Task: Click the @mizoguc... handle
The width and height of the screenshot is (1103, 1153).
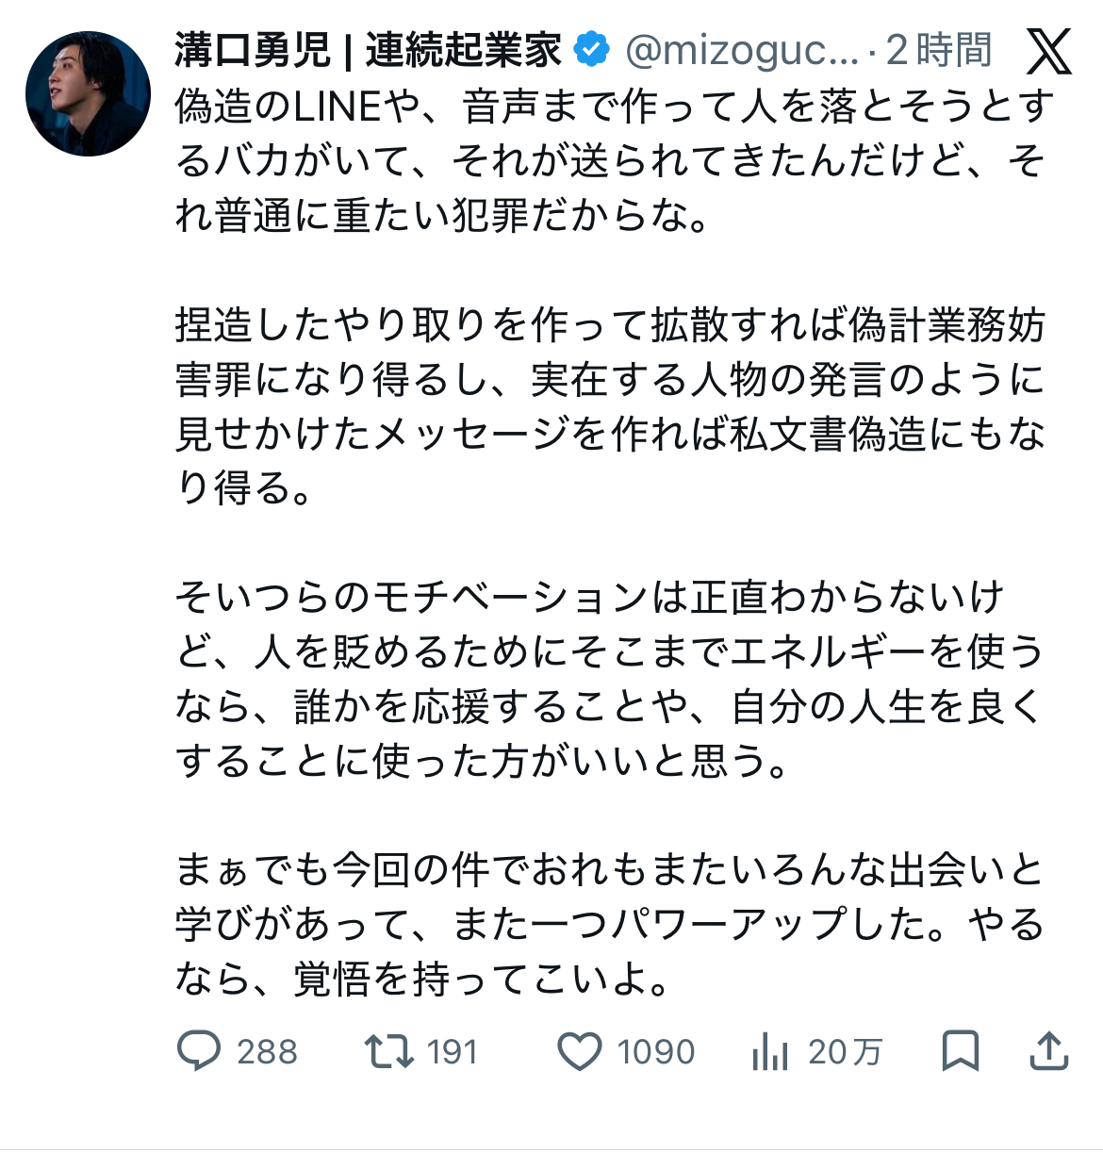Action: coord(741,50)
